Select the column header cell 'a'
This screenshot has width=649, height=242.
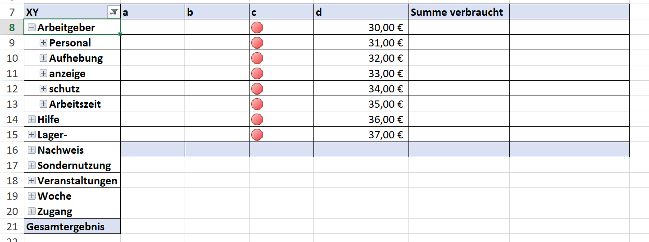153,12
